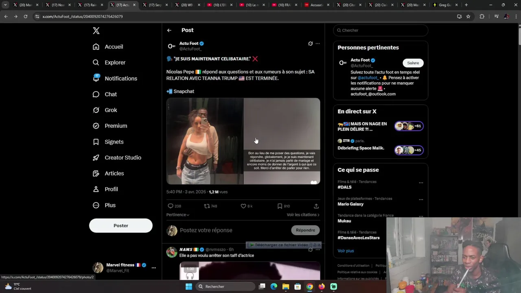The width and height of the screenshot is (521, 293).
Task: Open Voir les citations link
Action: (x=303, y=215)
